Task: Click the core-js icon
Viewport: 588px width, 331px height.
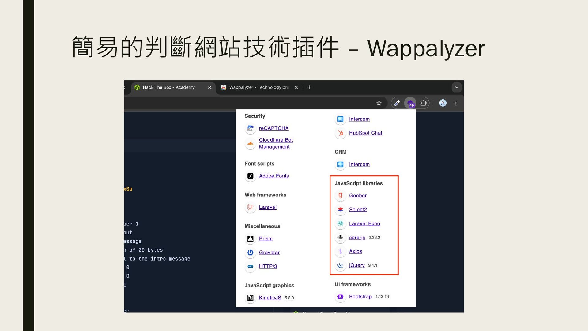Action: (x=340, y=238)
